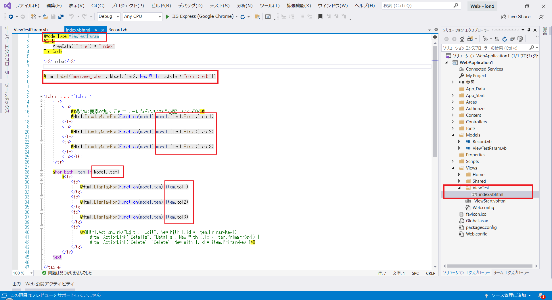This screenshot has width=552, height=300.
Task: Switch to the Record.vb tab
Action: click(118, 30)
